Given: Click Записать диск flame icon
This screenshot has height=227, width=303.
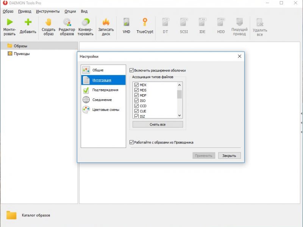Looking at the screenshot, I should 106,22.
